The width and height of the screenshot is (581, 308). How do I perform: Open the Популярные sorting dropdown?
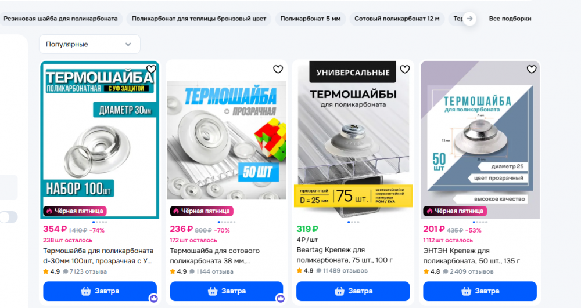coord(89,44)
